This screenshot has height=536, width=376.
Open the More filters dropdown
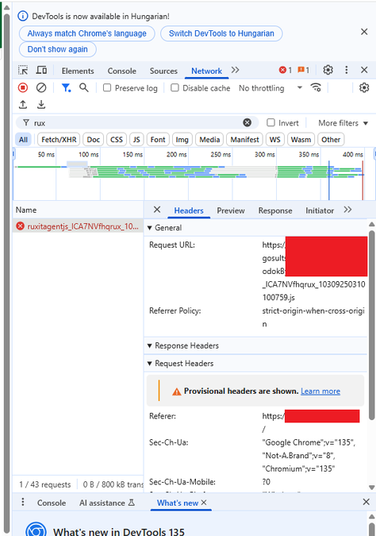coord(343,123)
